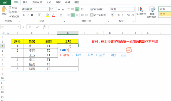Click the Insert Function fx icon

tap(44, 27)
